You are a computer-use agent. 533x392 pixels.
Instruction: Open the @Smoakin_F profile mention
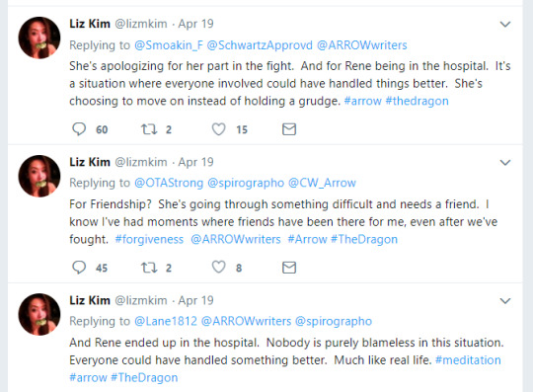pos(169,45)
